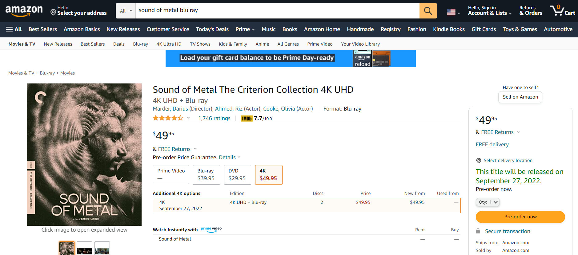This screenshot has height=255, width=578.
Task: Click the Amazon logo to go home
Action: (24, 10)
